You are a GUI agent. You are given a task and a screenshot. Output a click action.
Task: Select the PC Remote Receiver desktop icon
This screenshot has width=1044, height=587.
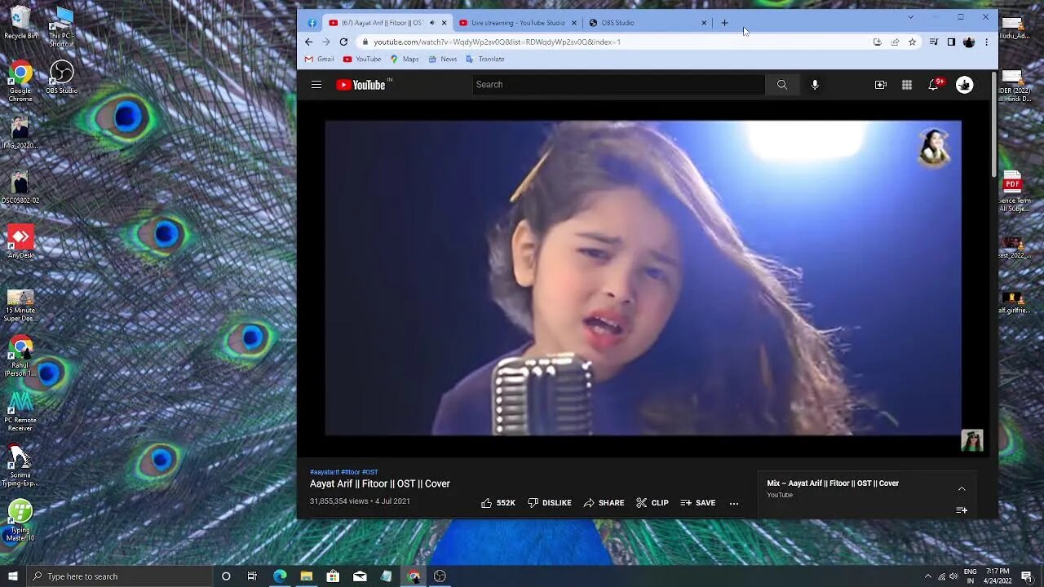[x=20, y=411]
